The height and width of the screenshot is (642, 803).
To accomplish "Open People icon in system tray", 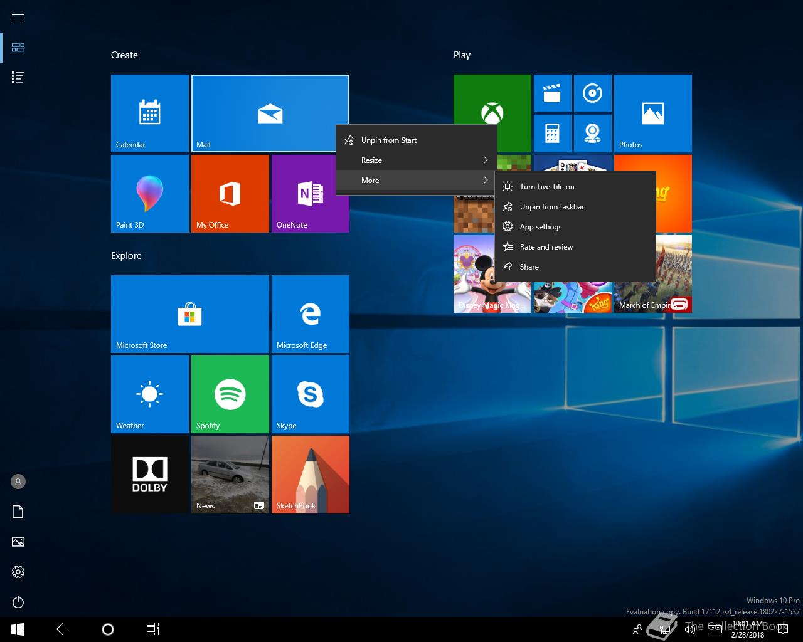I will pos(637,629).
